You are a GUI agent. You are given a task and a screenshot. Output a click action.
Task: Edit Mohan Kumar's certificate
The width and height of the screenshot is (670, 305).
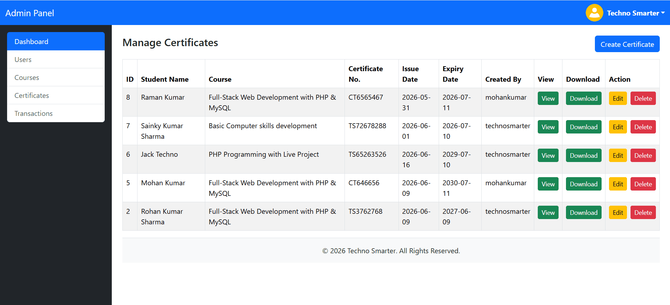click(618, 184)
